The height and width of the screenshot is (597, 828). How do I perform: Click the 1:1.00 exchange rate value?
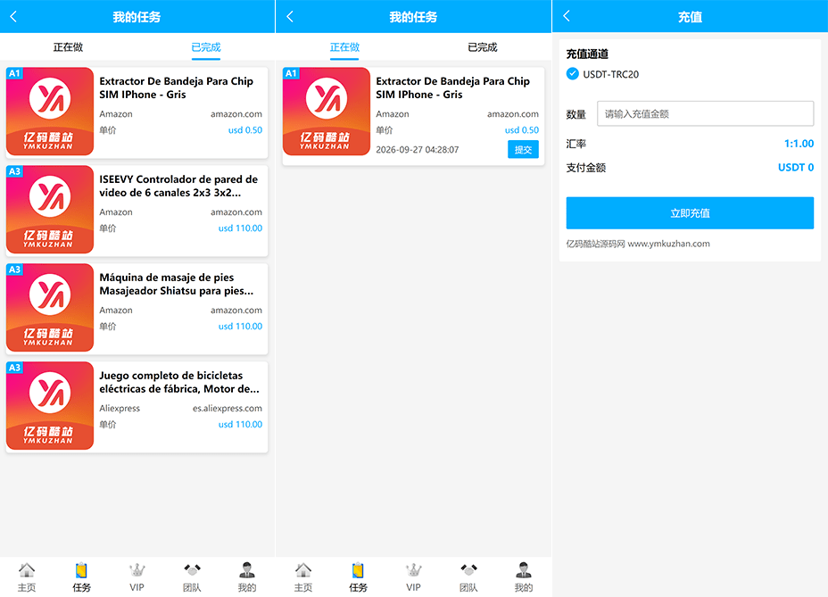tap(799, 144)
